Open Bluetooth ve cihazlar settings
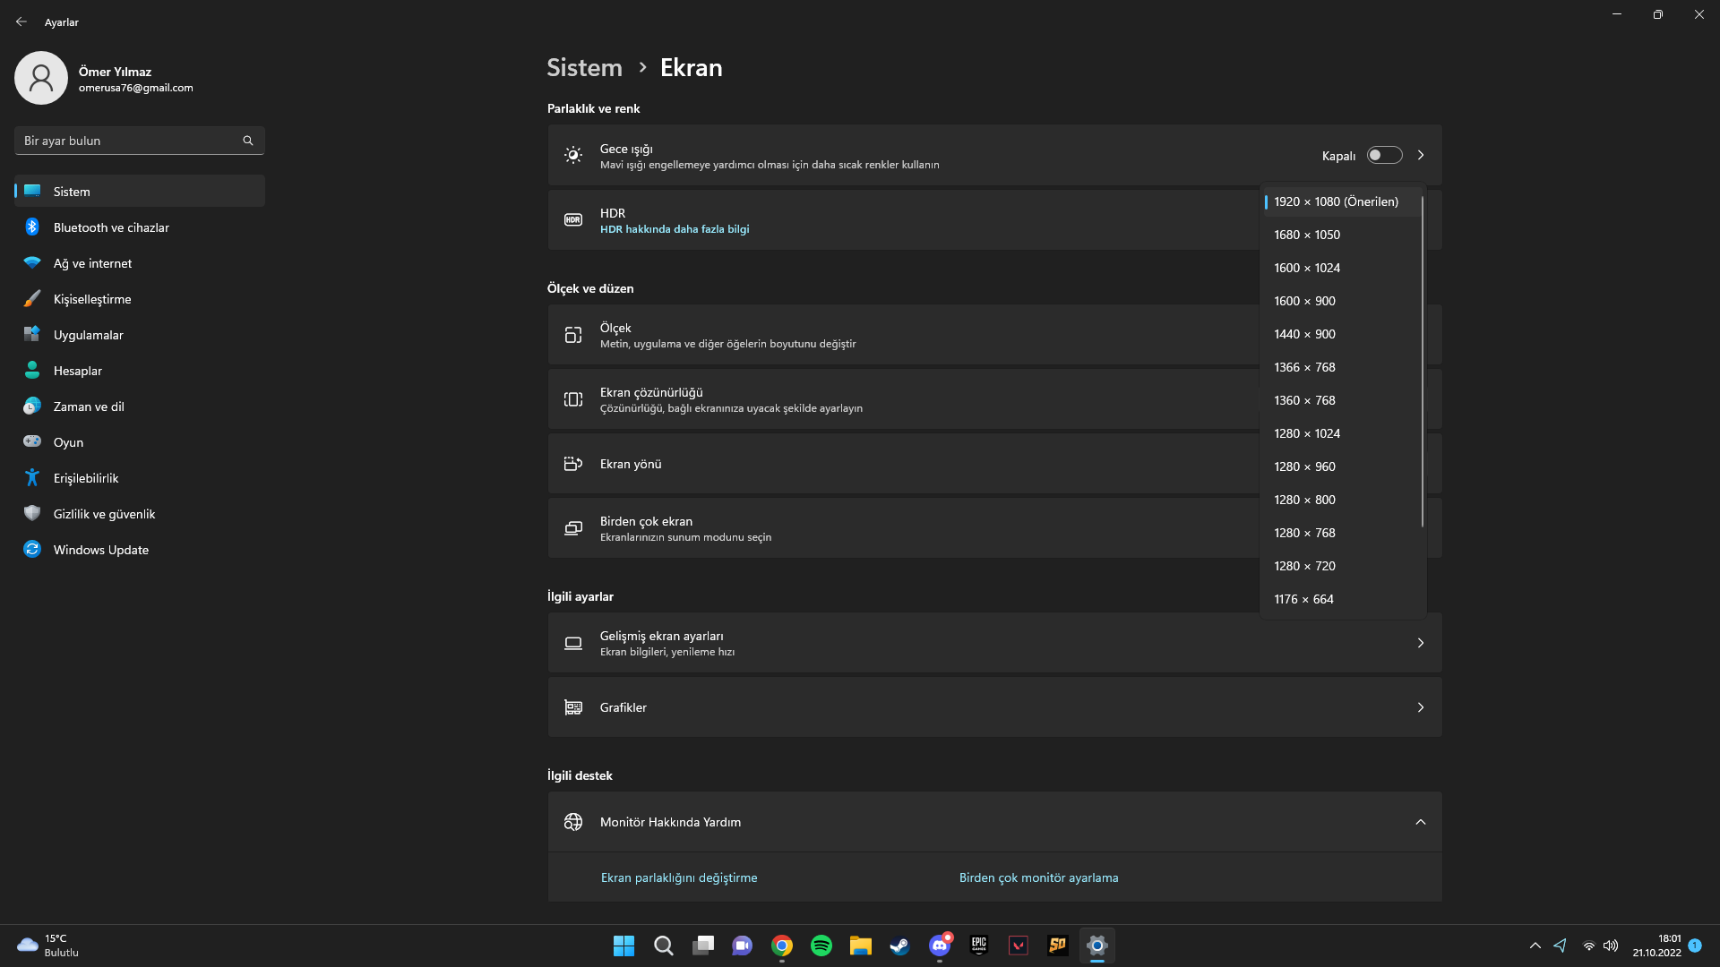 [111, 227]
